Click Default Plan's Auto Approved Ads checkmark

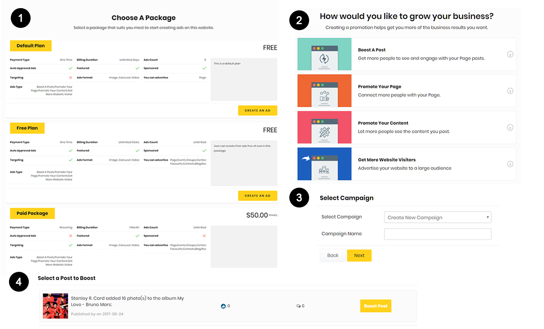pos(70,68)
